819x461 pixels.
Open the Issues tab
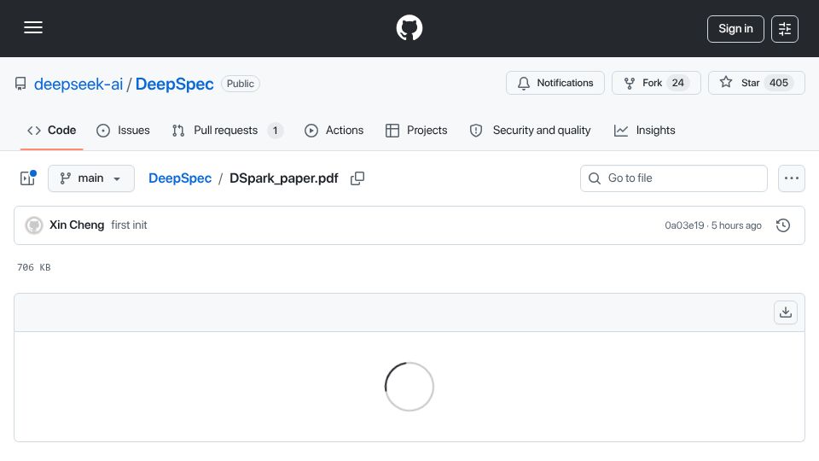pos(123,130)
